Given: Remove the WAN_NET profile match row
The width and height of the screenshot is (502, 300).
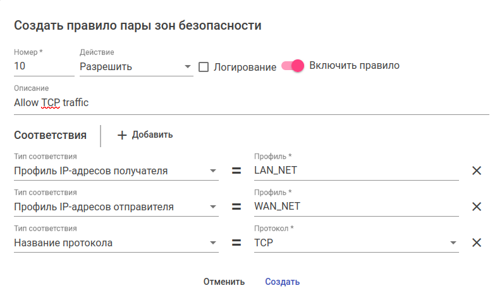Looking at the screenshot, I should pyautogui.click(x=477, y=207).
